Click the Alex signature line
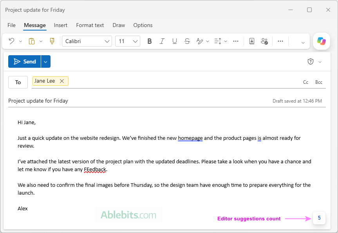Viewport: 338px width, 233px height. 23,208
